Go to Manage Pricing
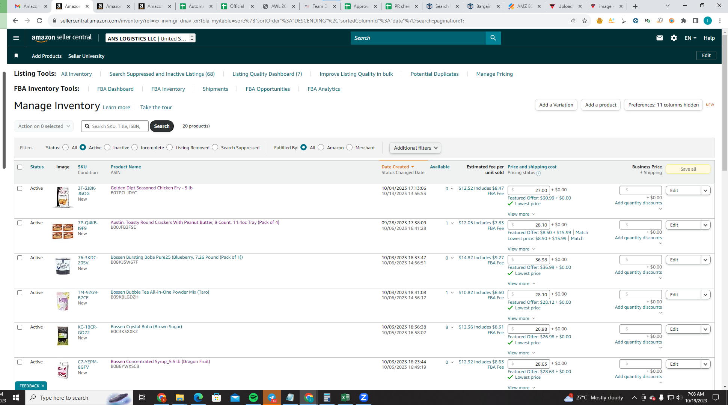The width and height of the screenshot is (728, 405). 494,74
